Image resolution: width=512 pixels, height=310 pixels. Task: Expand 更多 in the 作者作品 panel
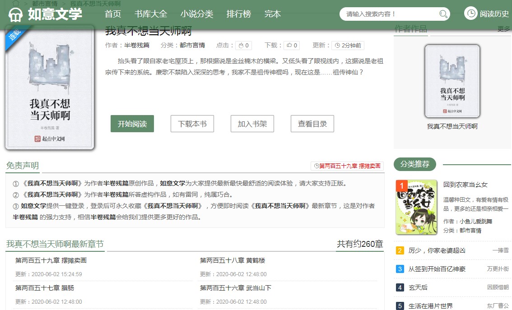point(503,29)
